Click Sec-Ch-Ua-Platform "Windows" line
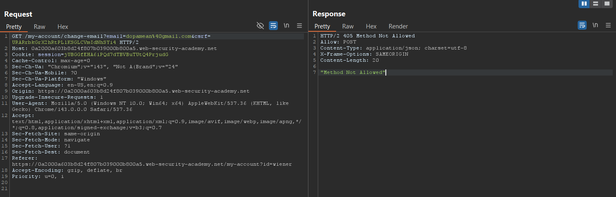The height and width of the screenshot is (197, 616). pyautogui.click(x=59, y=79)
